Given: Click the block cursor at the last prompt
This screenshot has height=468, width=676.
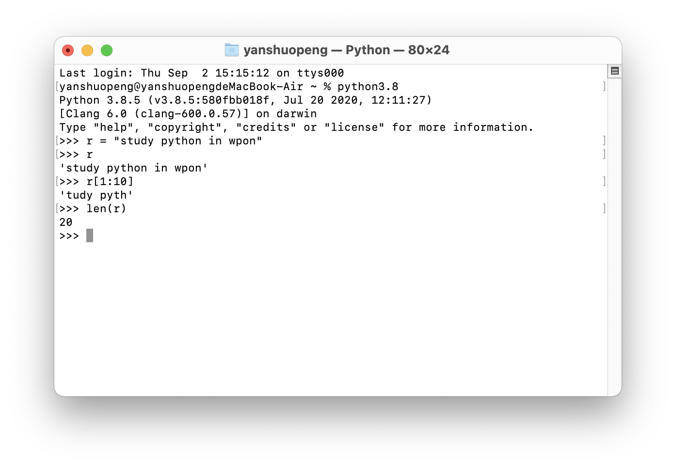Looking at the screenshot, I should [x=90, y=235].
